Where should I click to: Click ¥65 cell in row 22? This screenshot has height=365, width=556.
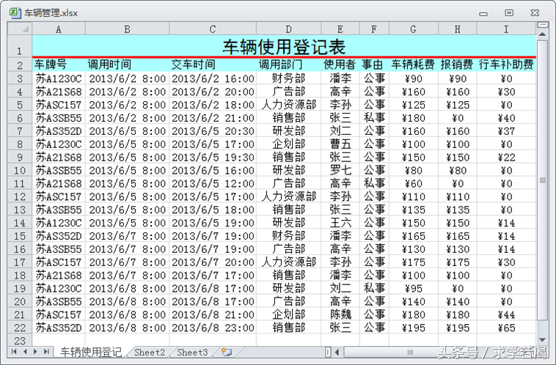point(506,328)
